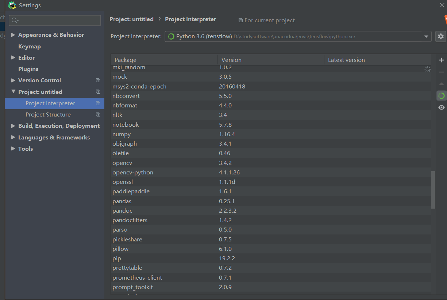447x300 pixels.
Task: Select the prometheus_client package row
Action: pyautogui.click(x=271, y=278)
